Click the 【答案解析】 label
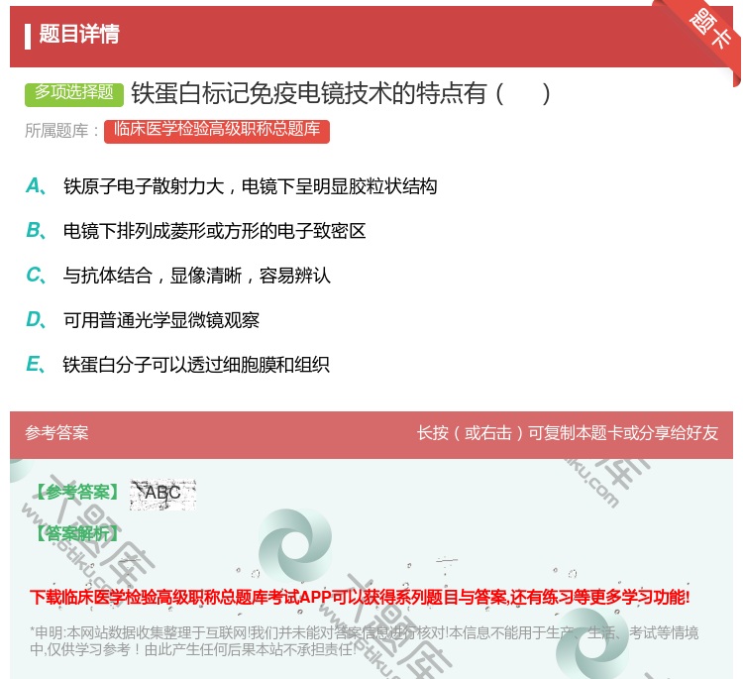Viewport: 743px width, 679px height. pyautogui.click(x=76, y=534)
